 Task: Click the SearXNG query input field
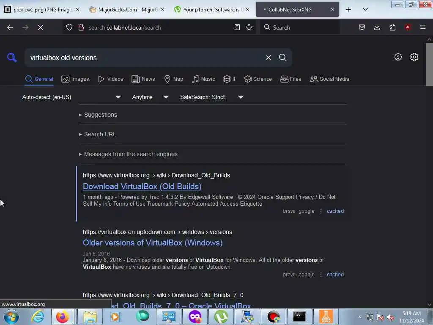click(x=145, y=58)
